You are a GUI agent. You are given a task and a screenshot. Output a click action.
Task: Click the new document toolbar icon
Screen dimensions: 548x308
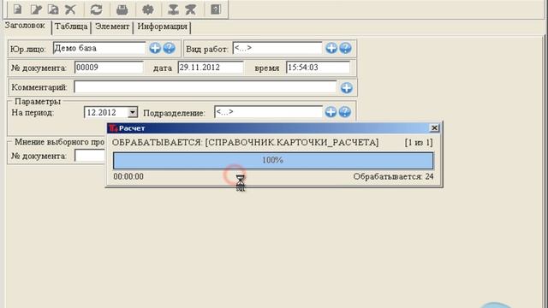(x=17, y=9)
